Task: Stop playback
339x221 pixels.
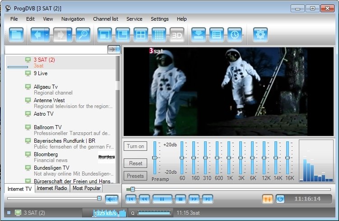Action: click(x=181, y=199)
